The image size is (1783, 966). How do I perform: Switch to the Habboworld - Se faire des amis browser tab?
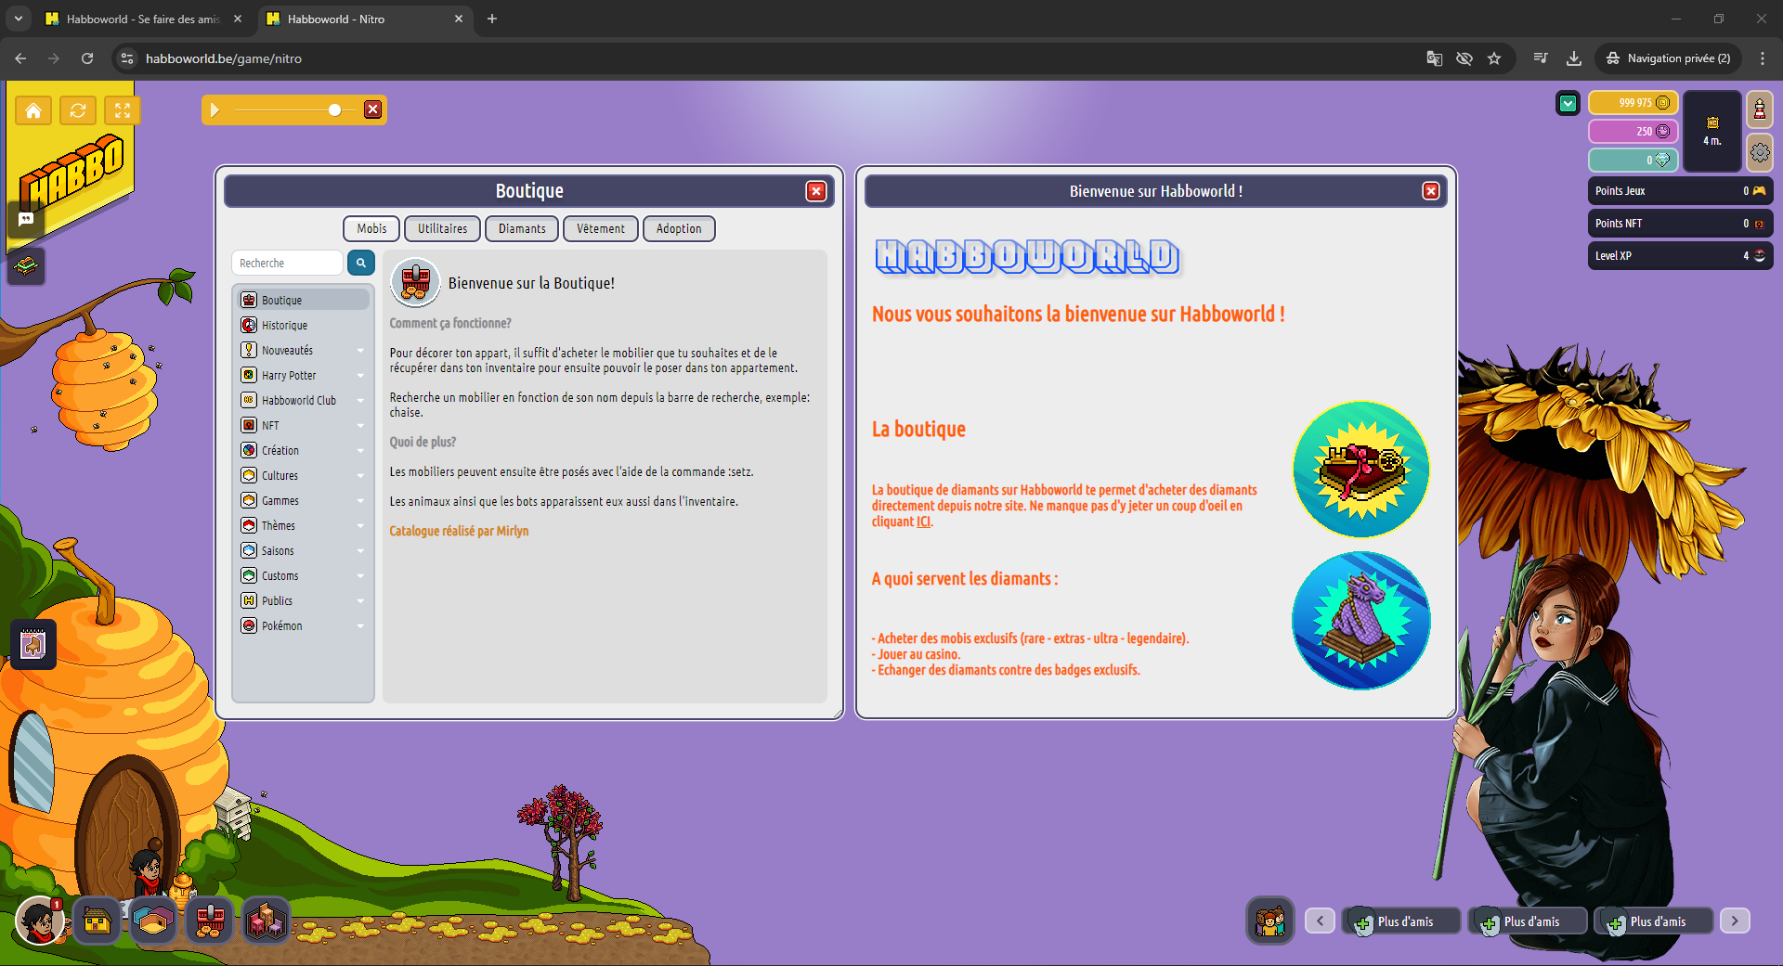pyautogui.click(x=145, y=19)
